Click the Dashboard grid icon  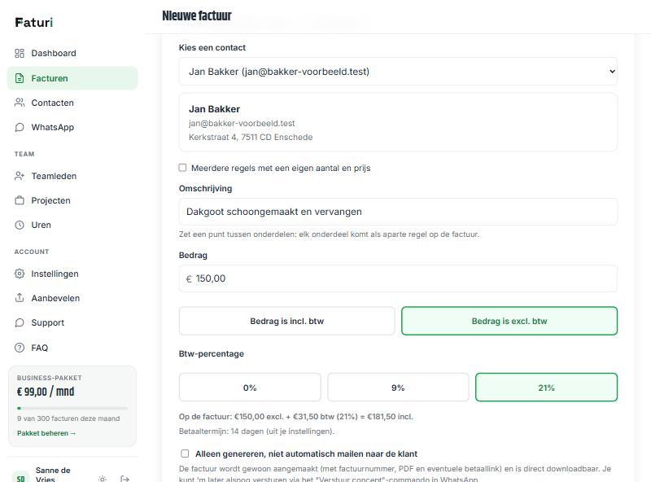[x=20, y=53]
